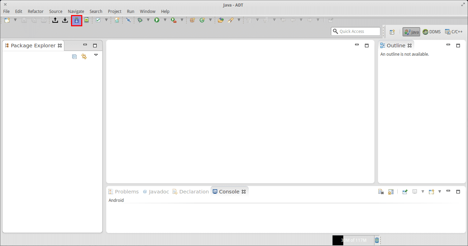Screen dimensions: 468x246
Task: Open the Android SDK Manager
Action: point(77,20)
